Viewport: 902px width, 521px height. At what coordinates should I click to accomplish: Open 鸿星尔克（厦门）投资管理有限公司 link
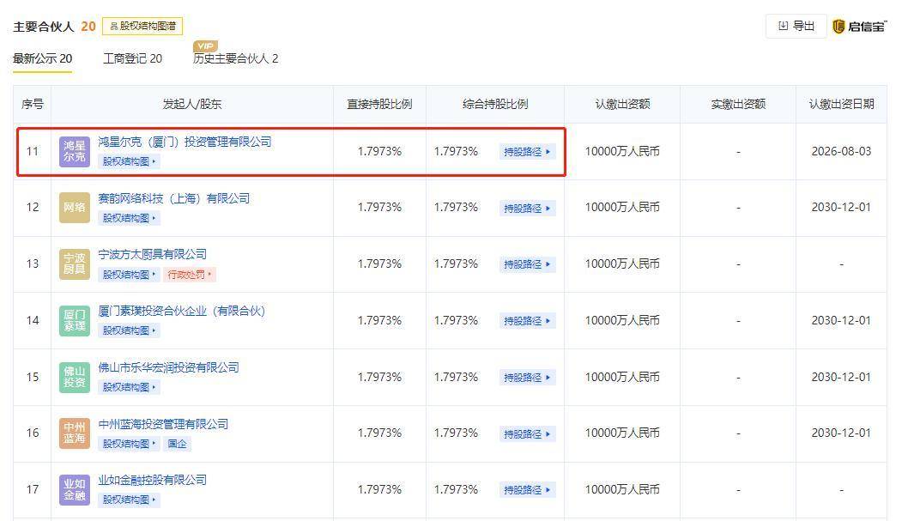[x=185, y=142]
